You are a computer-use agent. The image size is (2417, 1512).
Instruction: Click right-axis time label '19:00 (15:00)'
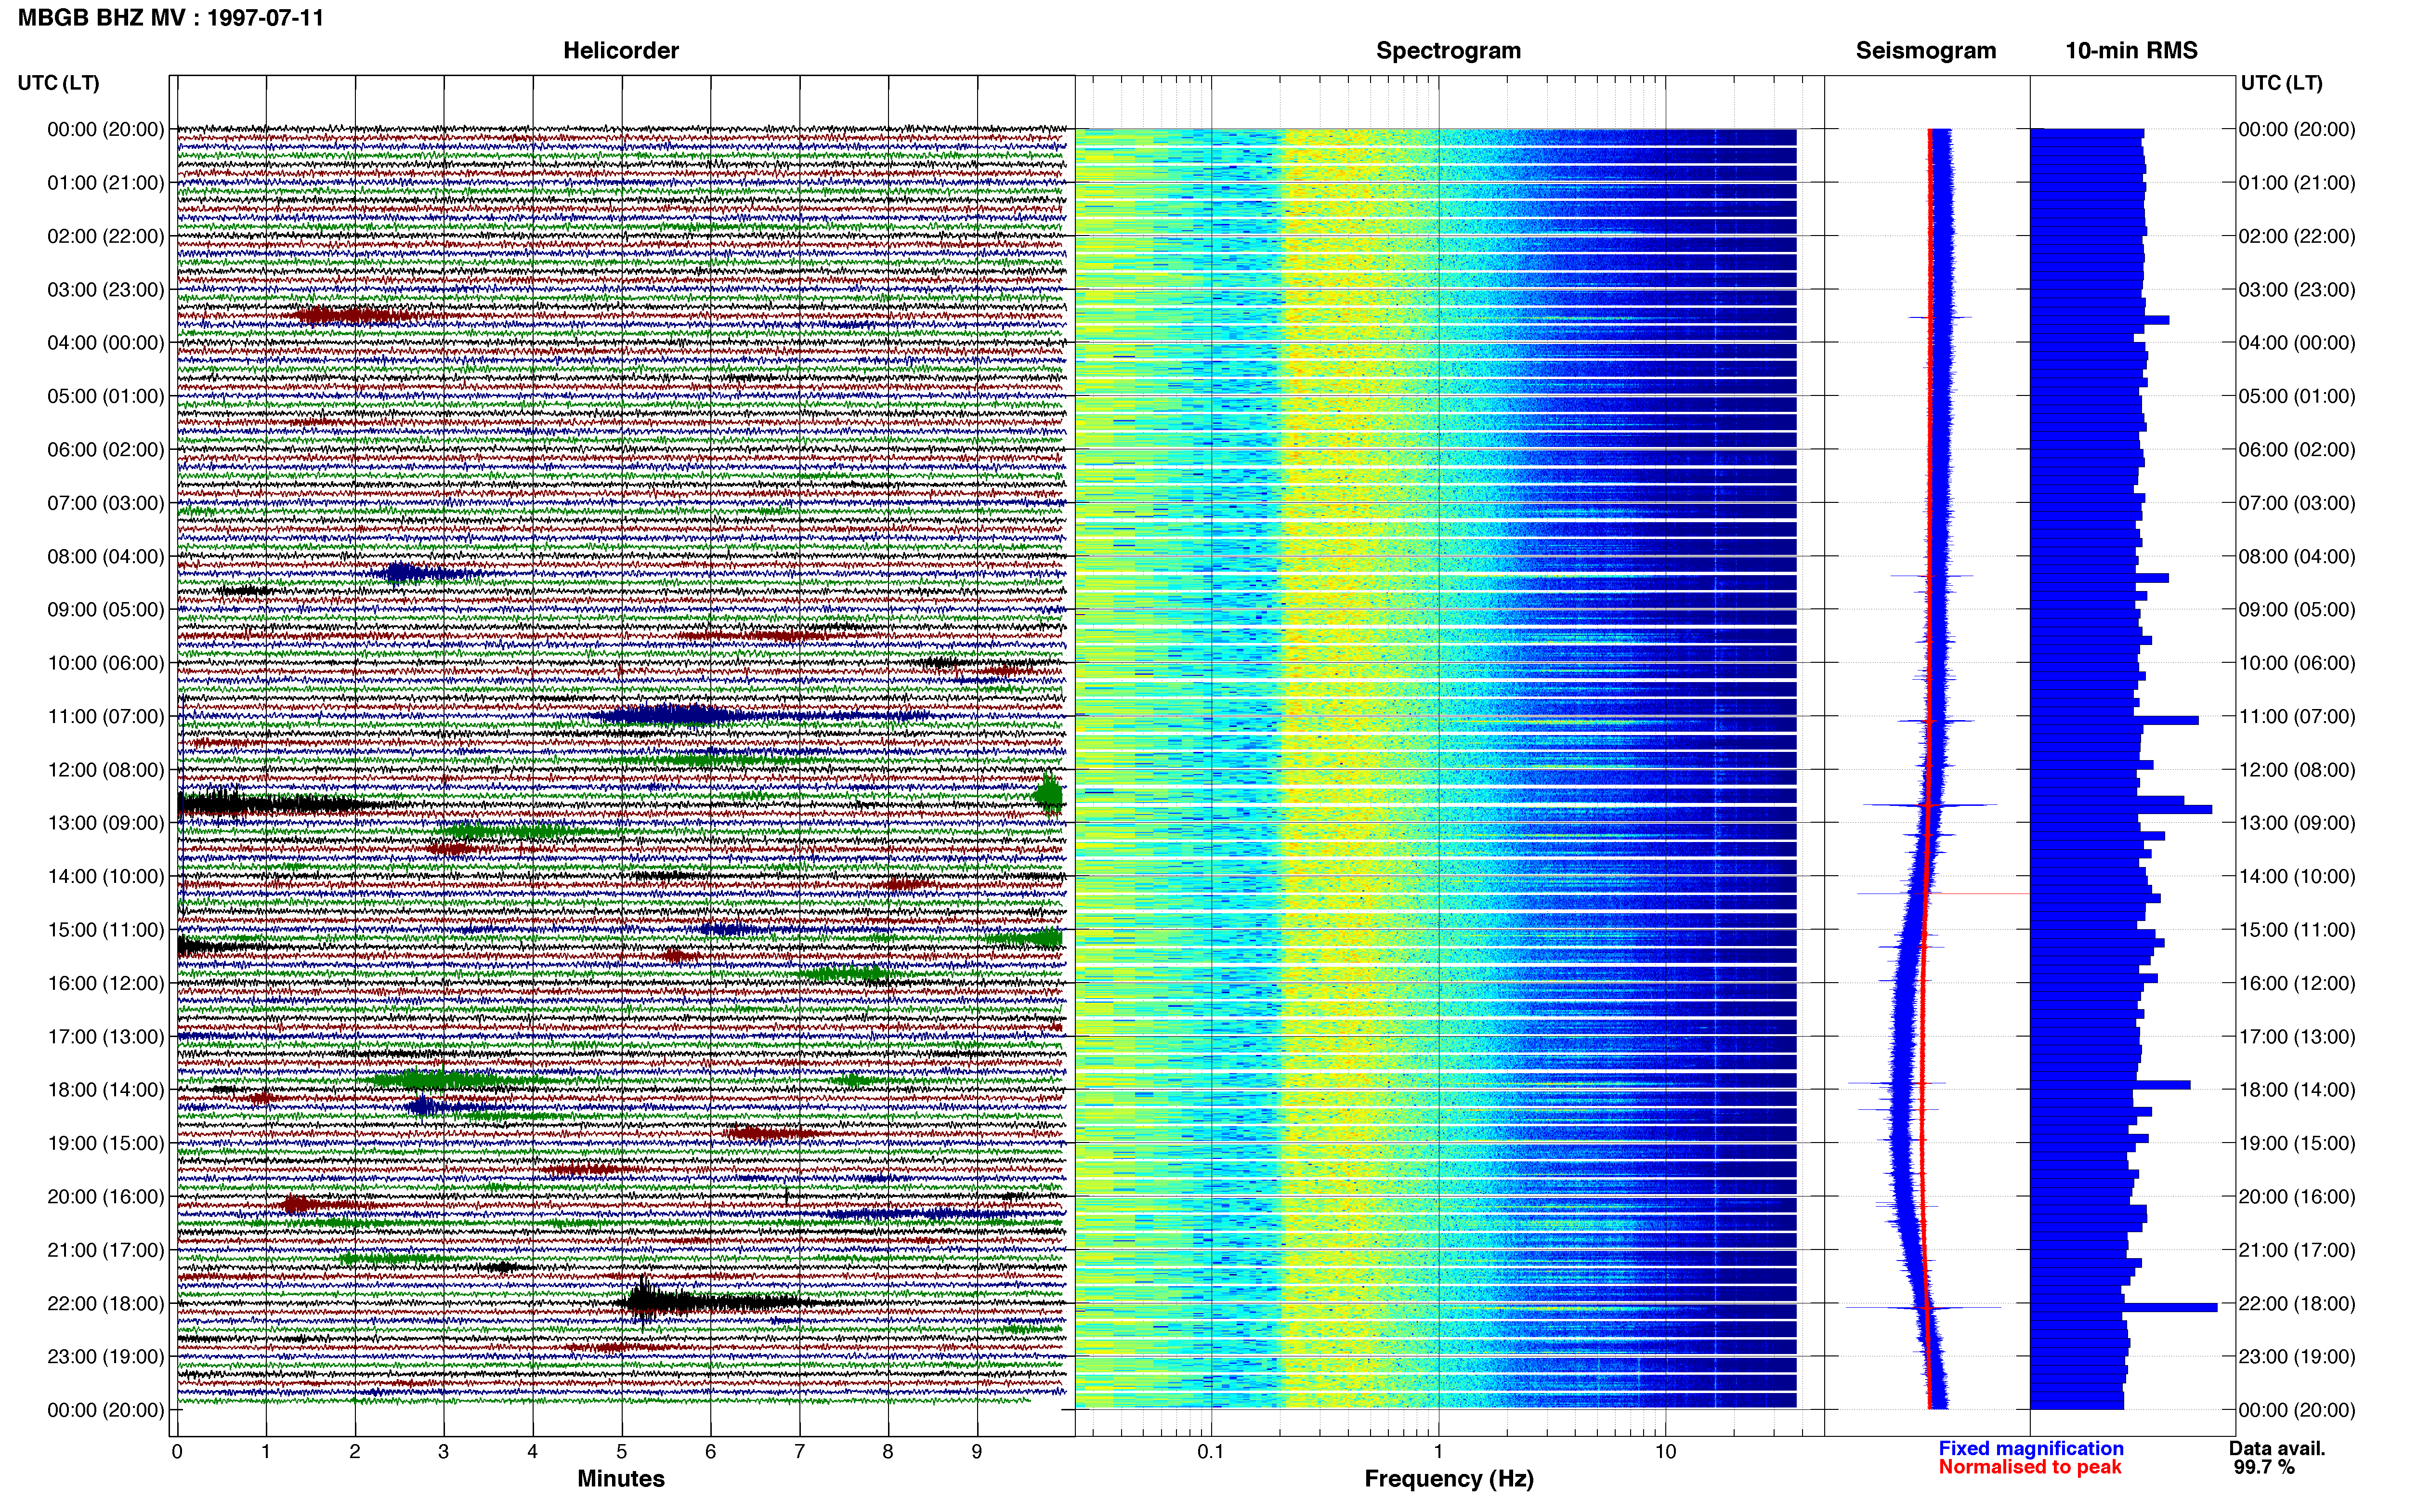click(x=2297, y=1143)
